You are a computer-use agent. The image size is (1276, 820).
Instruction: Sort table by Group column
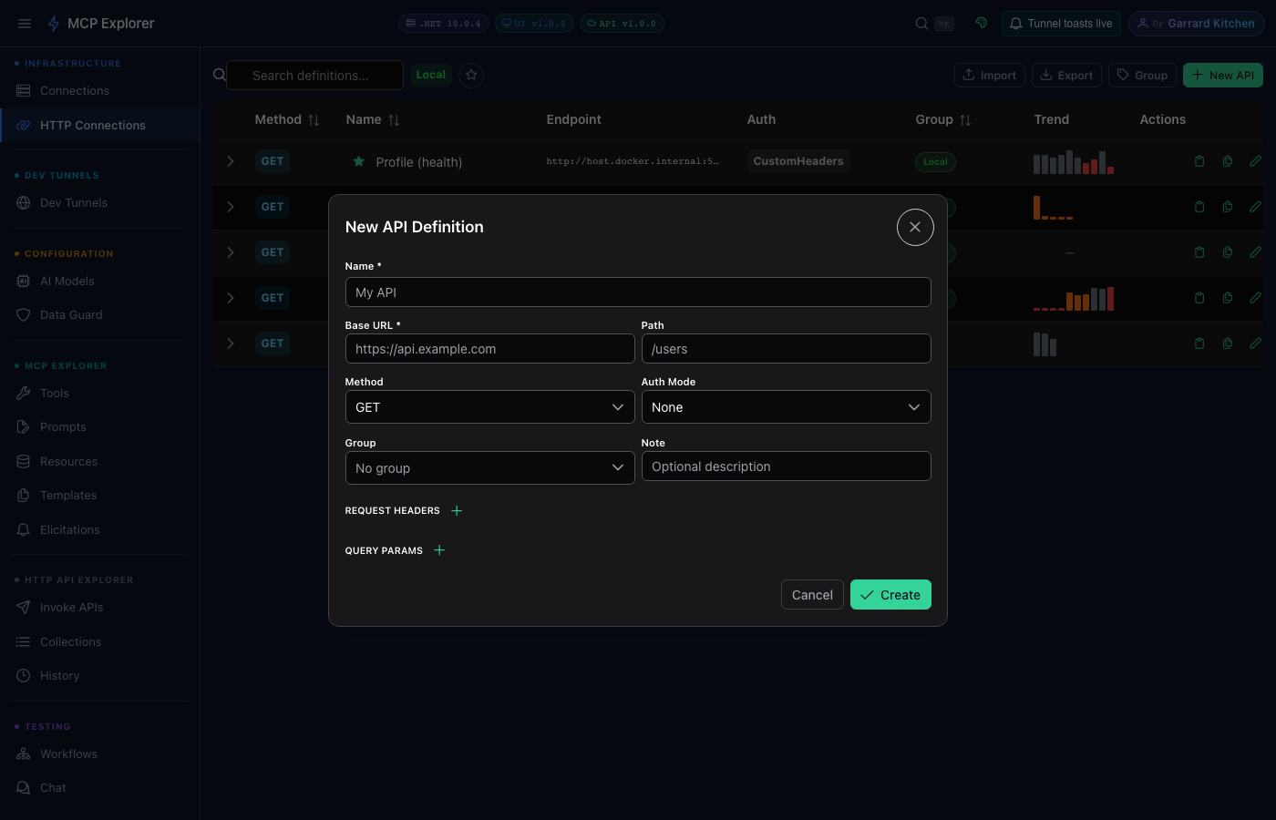965,120
